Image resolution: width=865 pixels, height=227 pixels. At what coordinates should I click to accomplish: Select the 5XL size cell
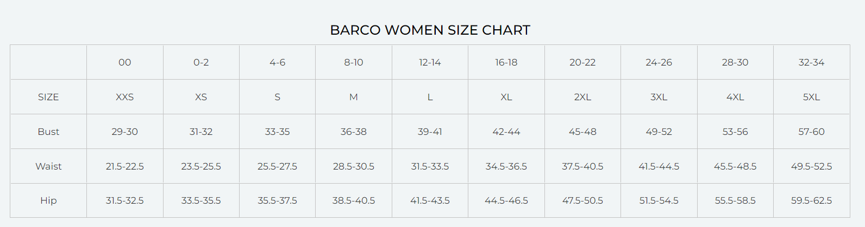coord(811,97)
